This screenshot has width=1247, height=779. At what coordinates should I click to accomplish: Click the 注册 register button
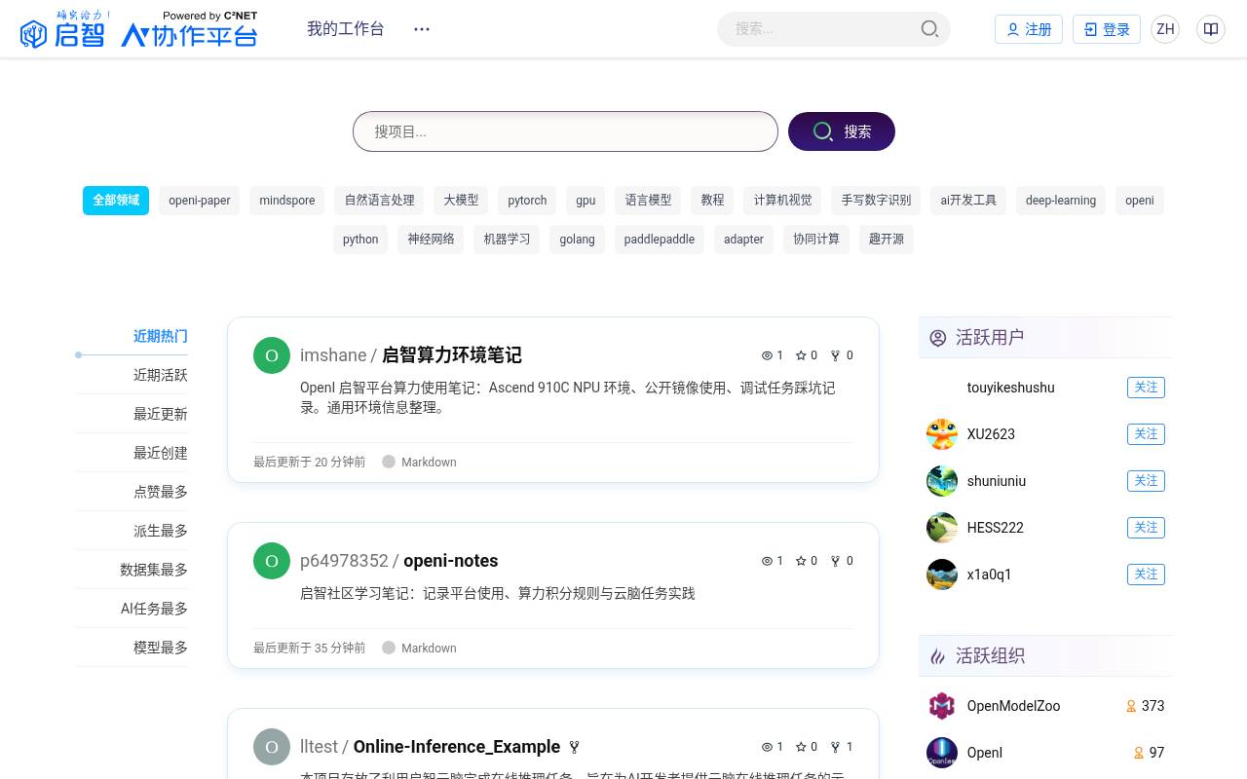click(x=1029, y=29)
